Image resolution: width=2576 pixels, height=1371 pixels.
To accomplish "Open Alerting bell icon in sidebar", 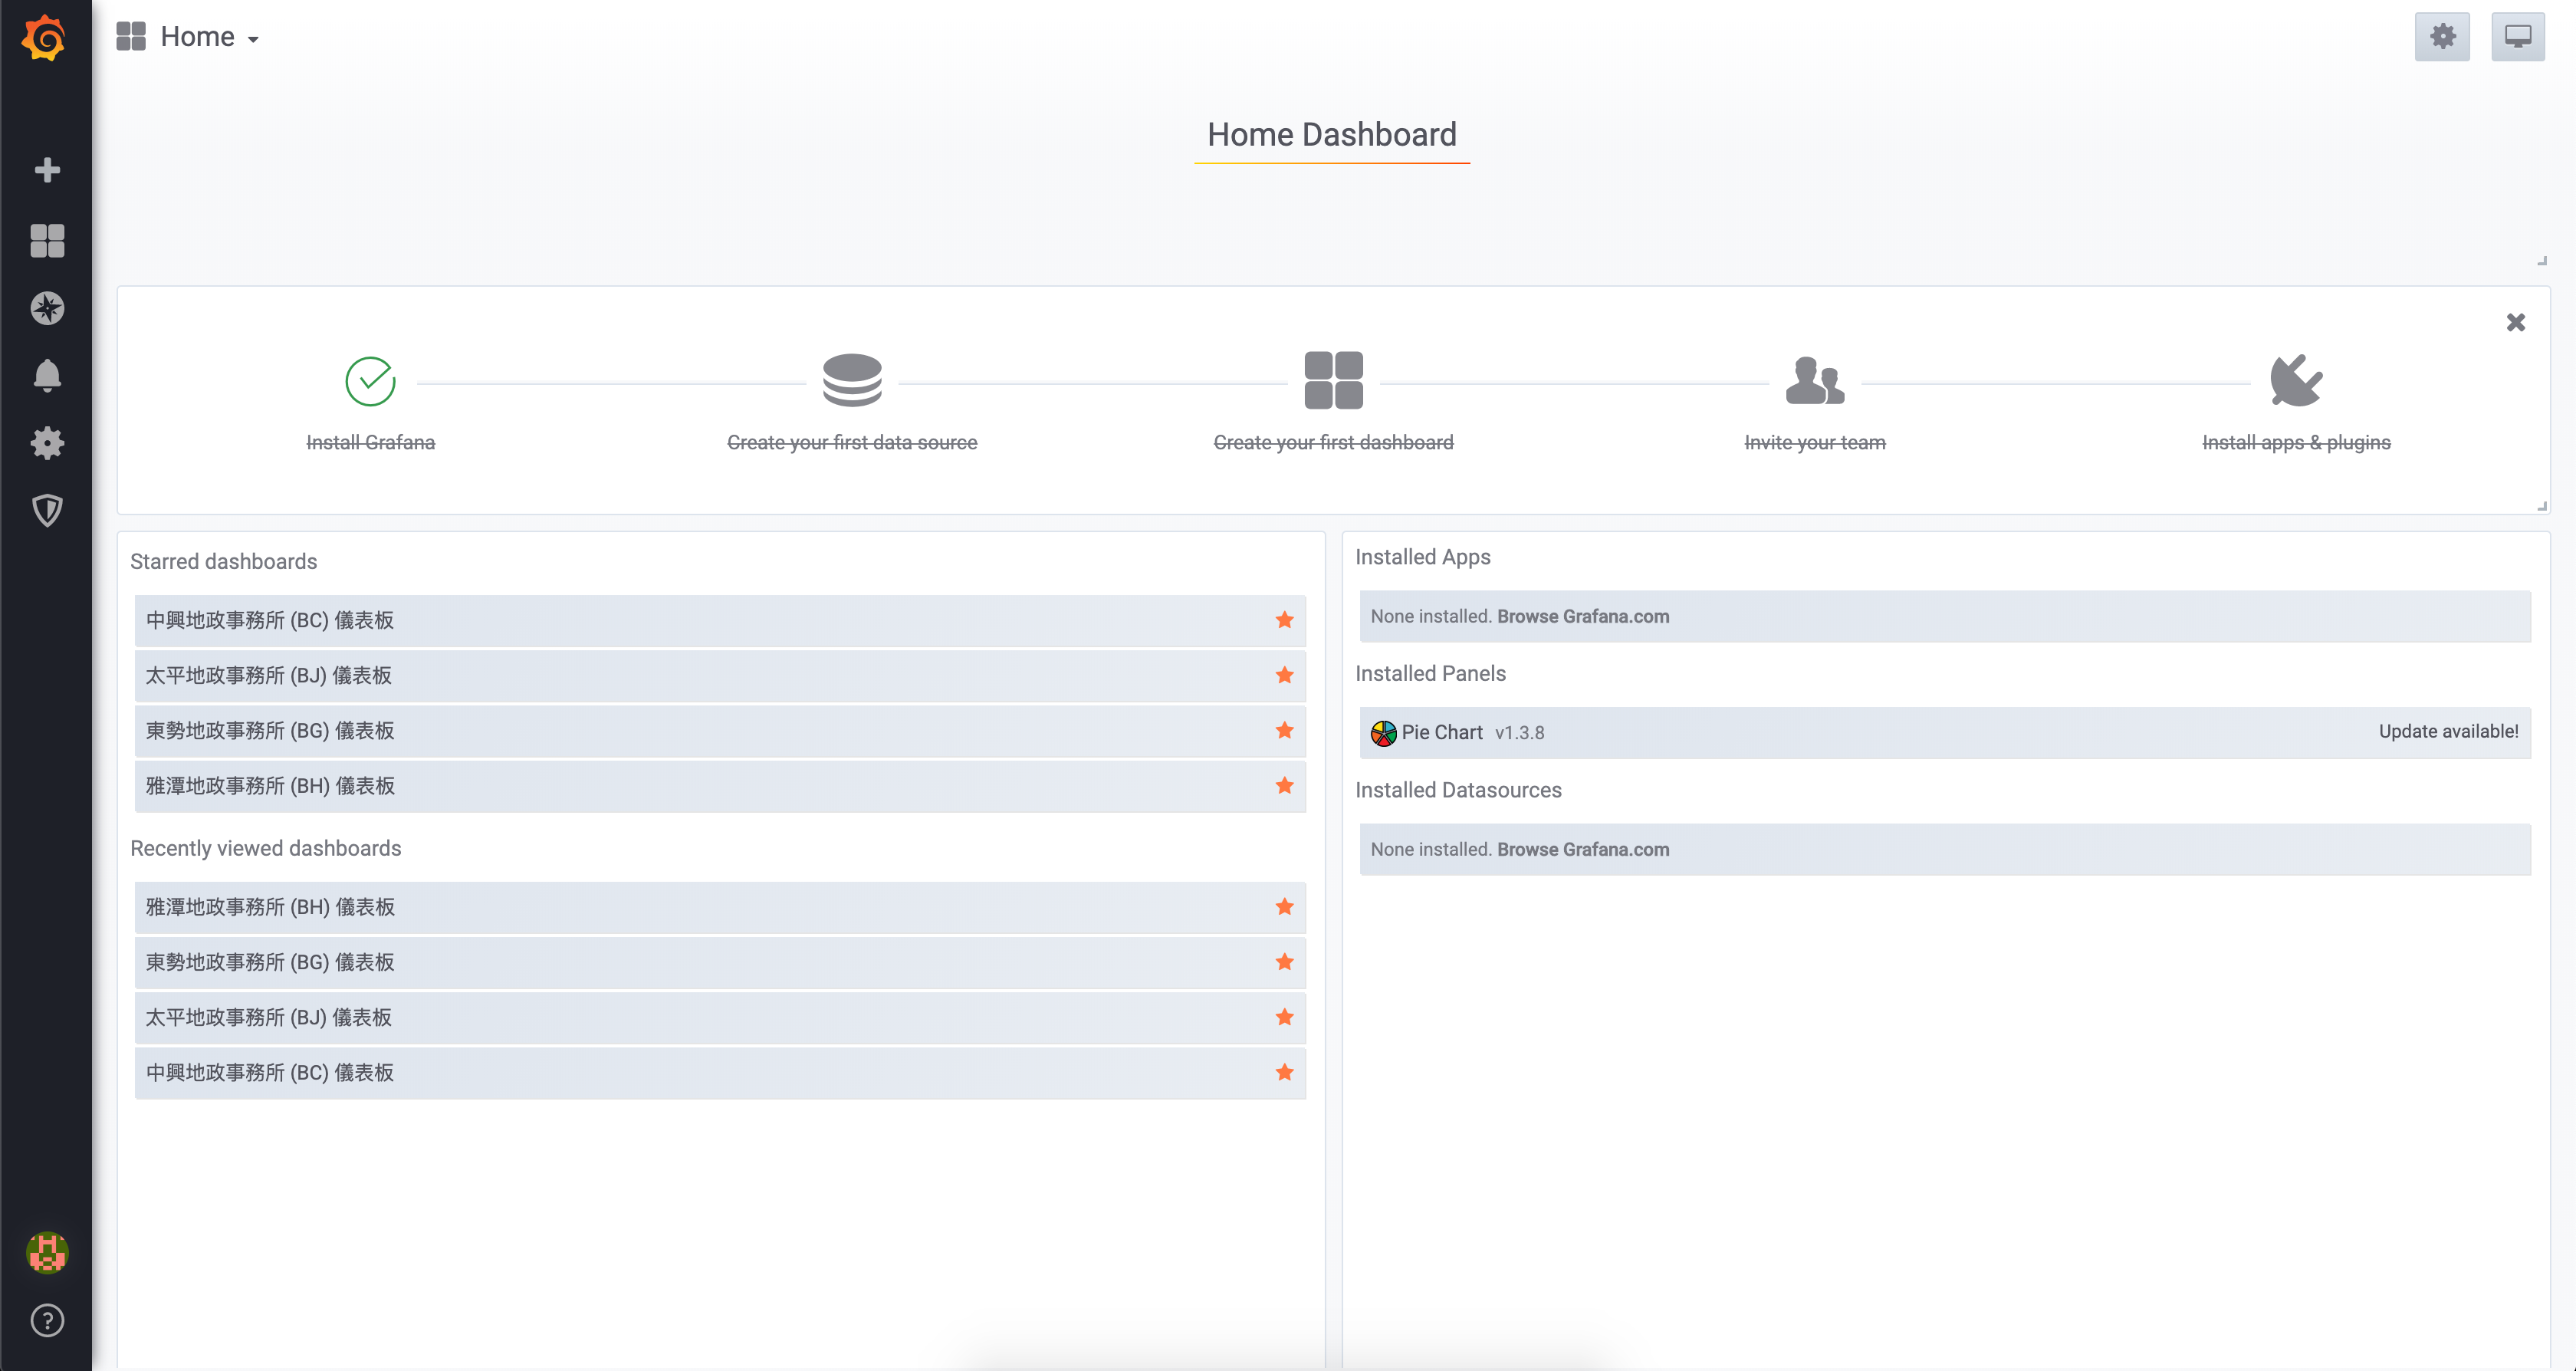I will [47, 376].
